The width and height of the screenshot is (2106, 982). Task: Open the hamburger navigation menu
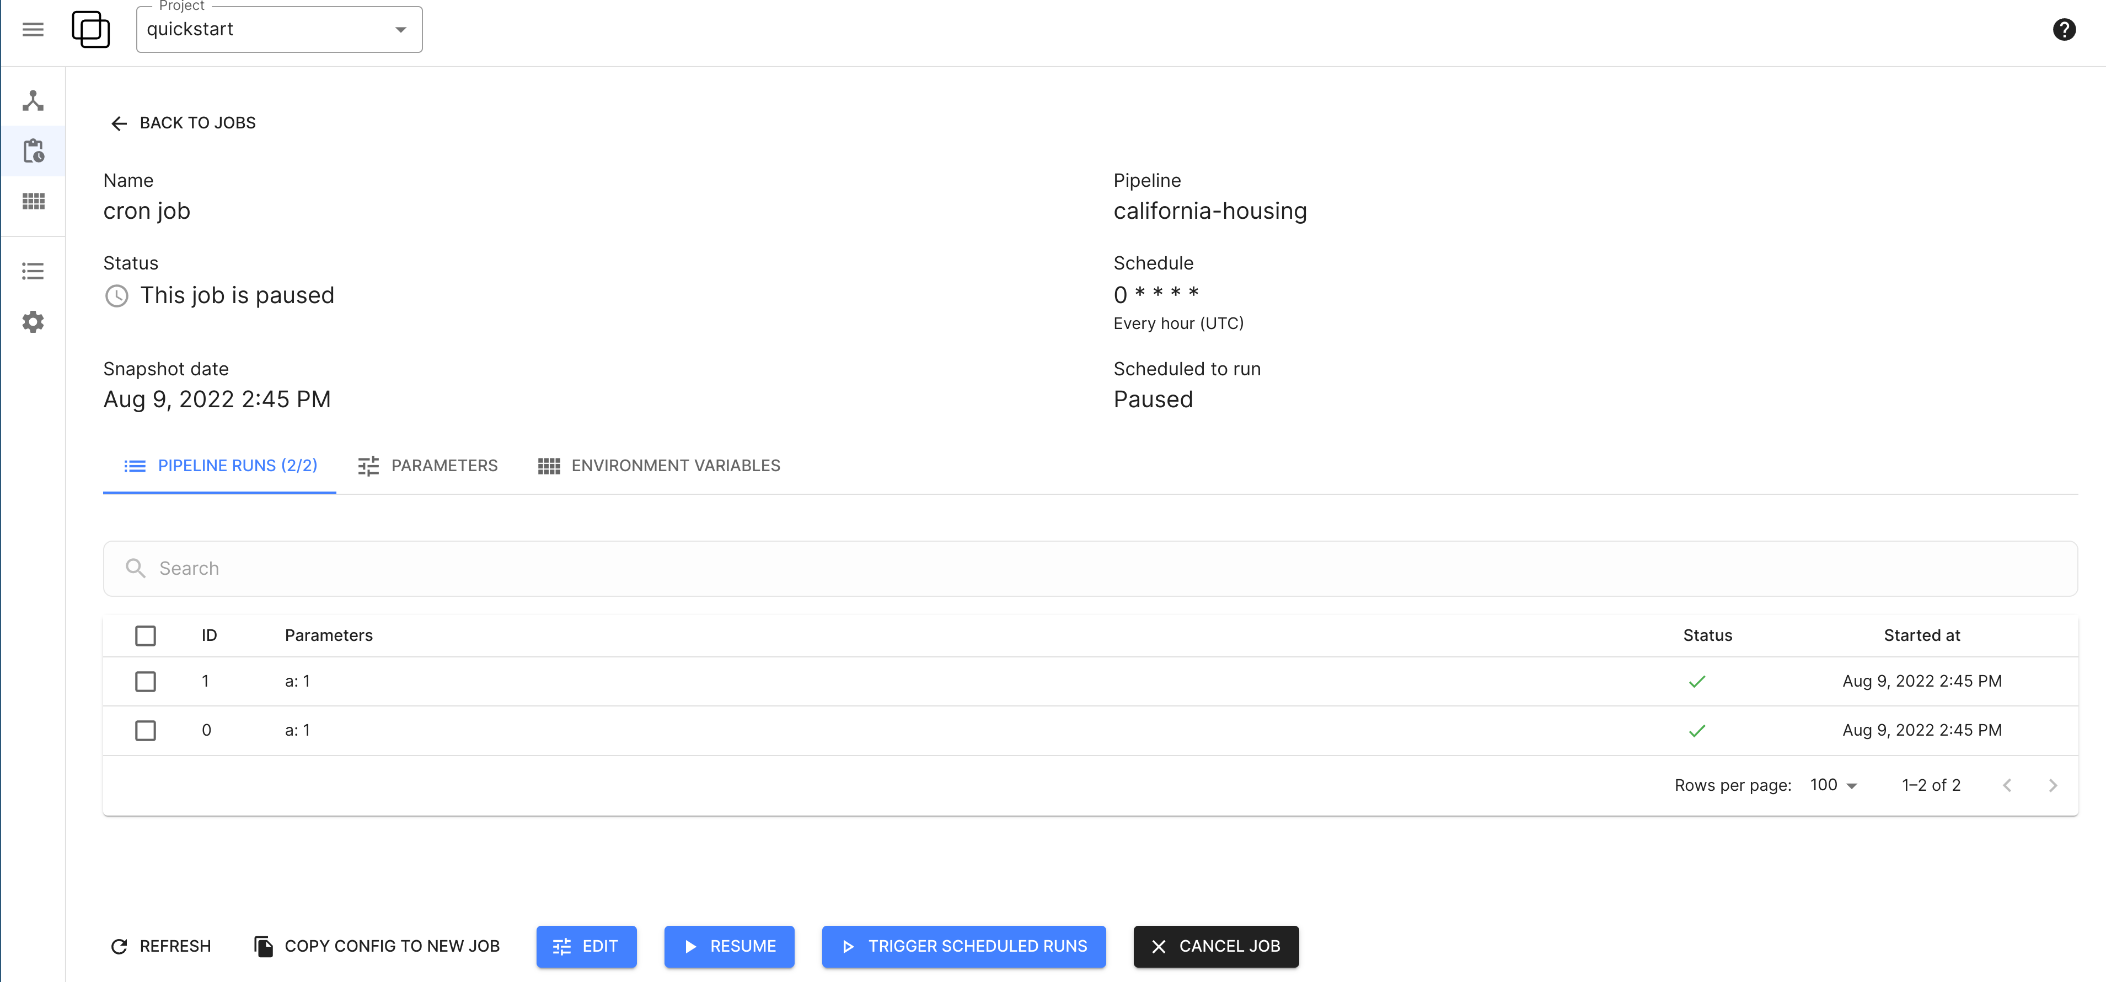tap(33, 29)
